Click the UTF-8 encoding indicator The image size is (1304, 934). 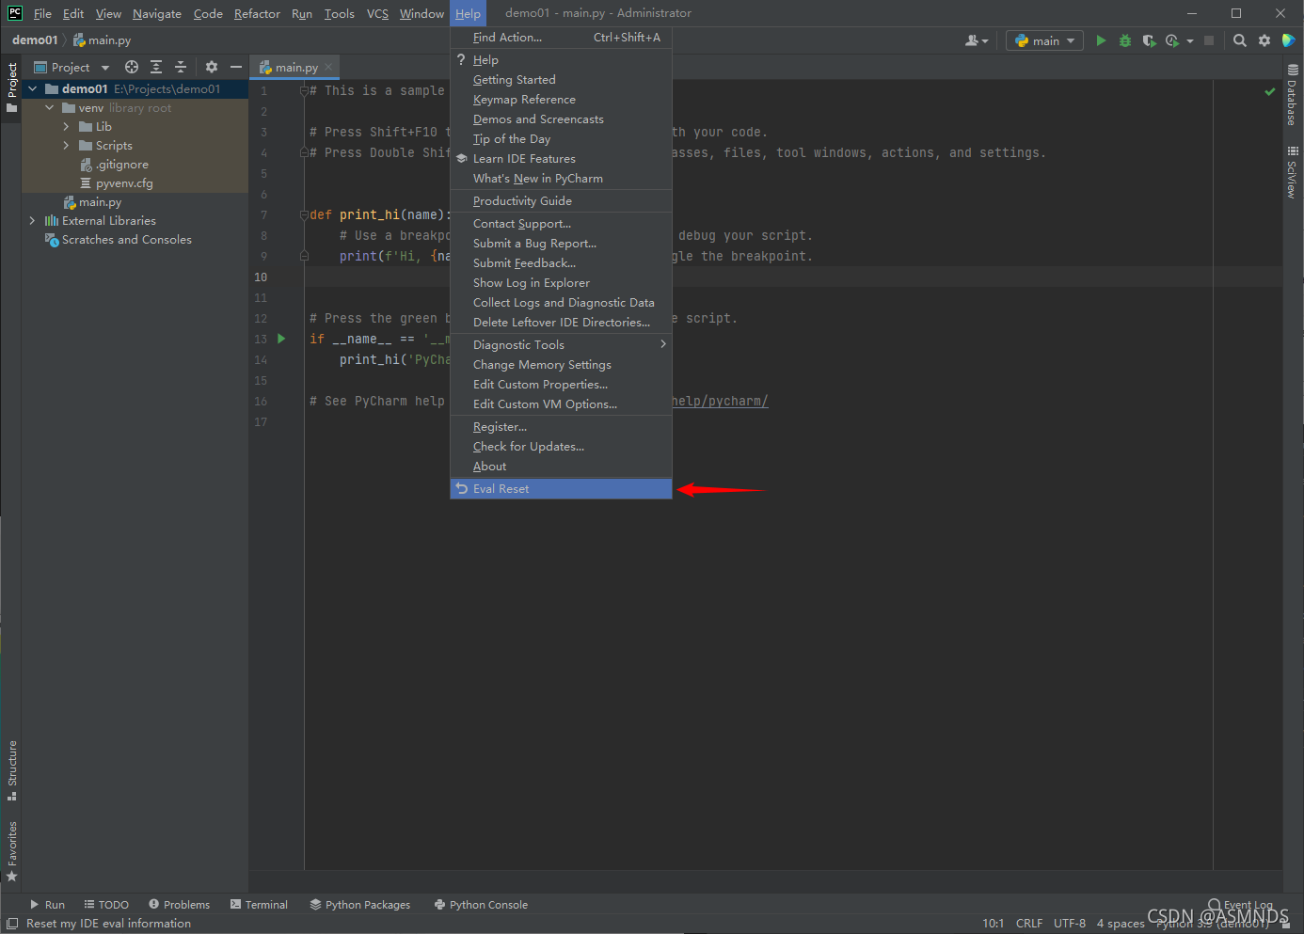[x=1070, y=924]
